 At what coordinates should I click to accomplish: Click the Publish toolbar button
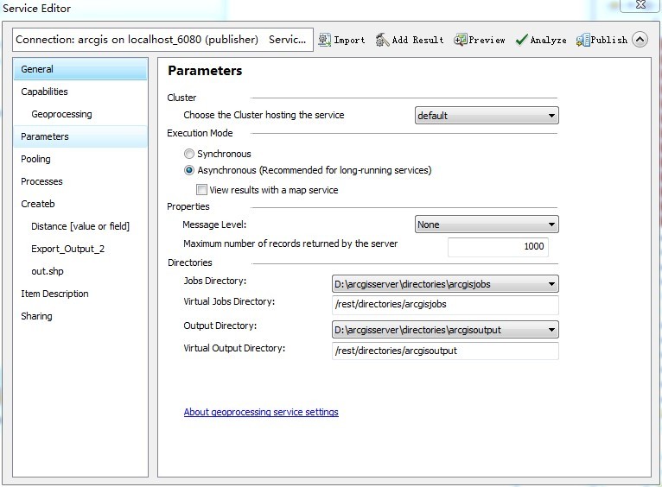602,40
